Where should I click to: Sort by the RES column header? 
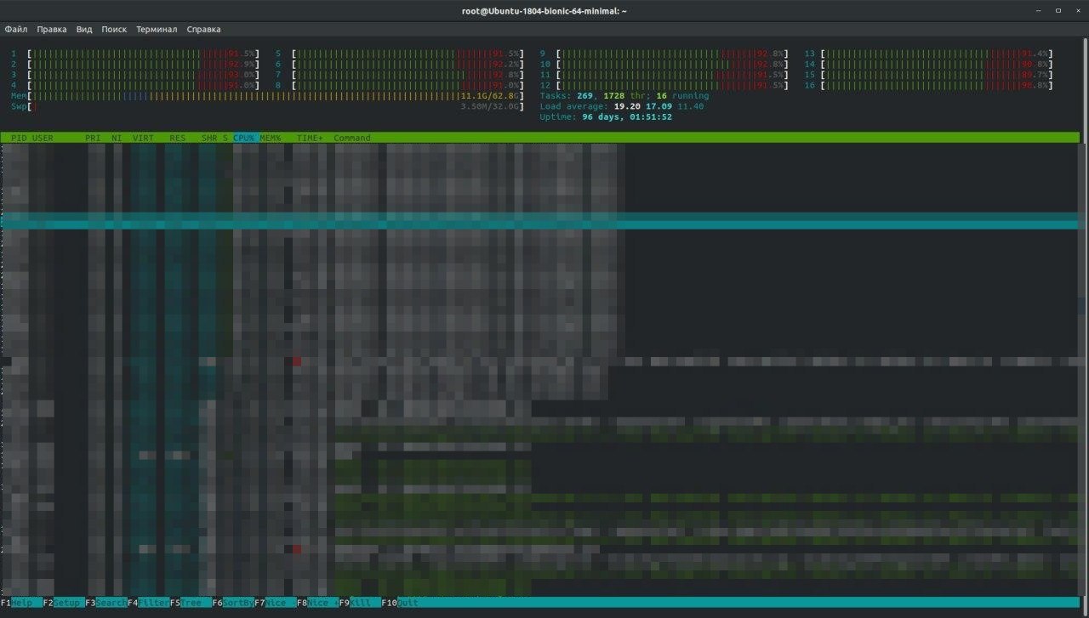coord(177,138)
